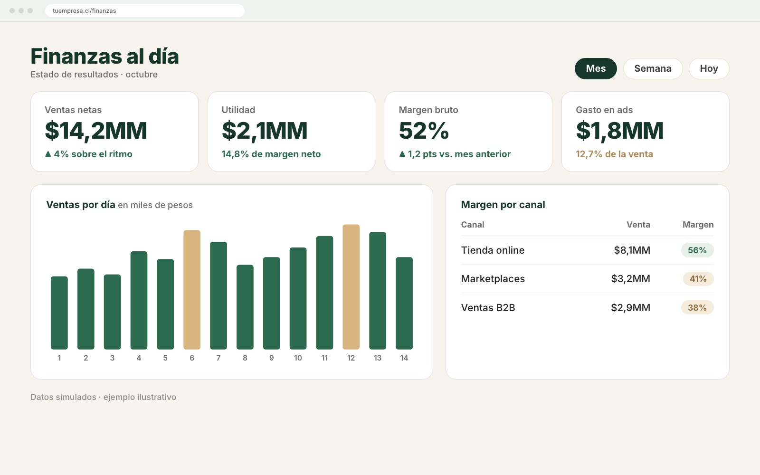Click the Margen column header
This screenshot has height=475, width=760.
698,225
